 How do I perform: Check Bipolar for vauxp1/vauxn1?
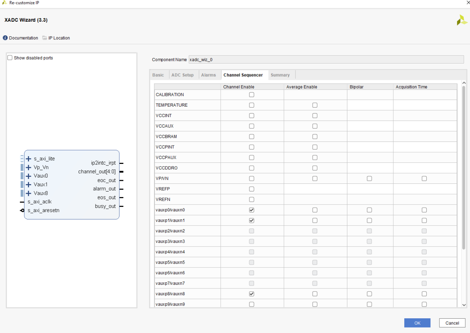369,221
